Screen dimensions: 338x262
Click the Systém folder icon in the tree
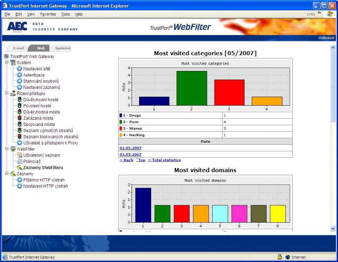(13, 62)
